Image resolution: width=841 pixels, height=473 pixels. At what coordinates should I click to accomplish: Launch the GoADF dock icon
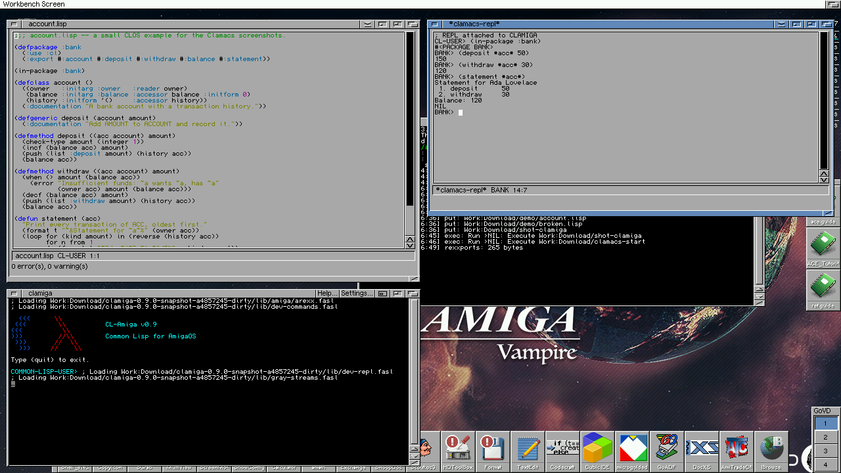click(x=667, y=452)
